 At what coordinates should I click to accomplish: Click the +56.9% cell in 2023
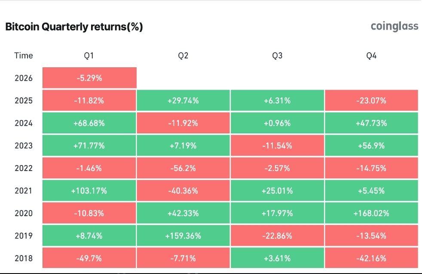tap(371, 146)
